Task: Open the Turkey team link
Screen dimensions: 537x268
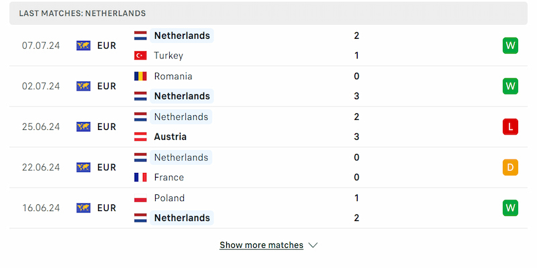Action: click(168, 56)
